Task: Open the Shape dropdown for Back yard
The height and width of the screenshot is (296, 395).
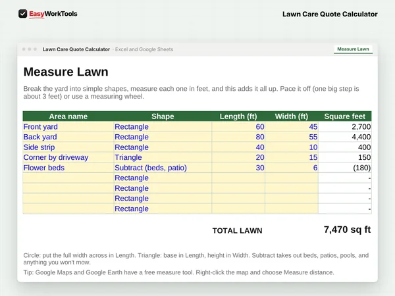Action: tap(163, 137)
